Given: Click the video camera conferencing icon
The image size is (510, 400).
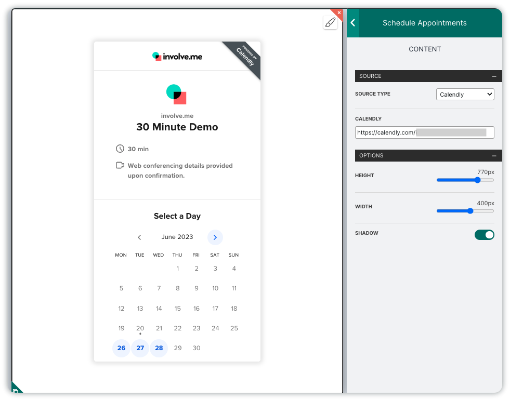Looking at the screenshot, I should click(x=120, y=166).
